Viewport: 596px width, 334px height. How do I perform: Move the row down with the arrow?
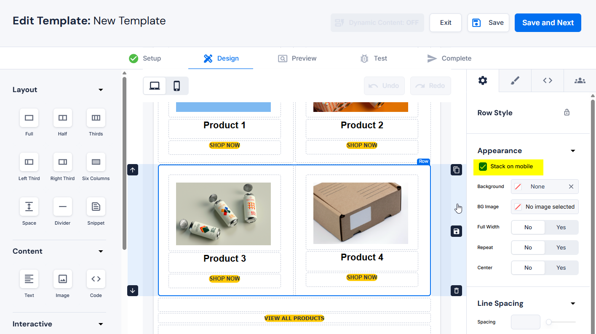[x=133, y=291]
